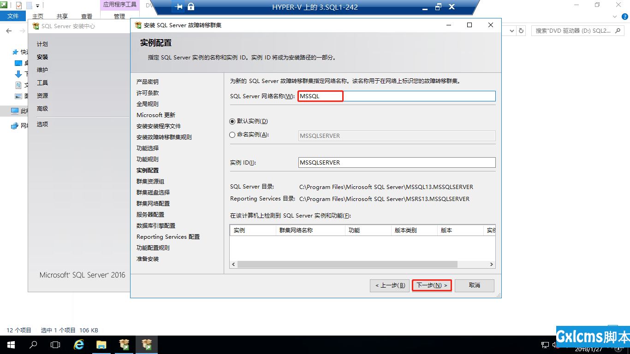Select the 默认实例 radio button
This screenshot has width=630, height=354.
tap(232, 121)
